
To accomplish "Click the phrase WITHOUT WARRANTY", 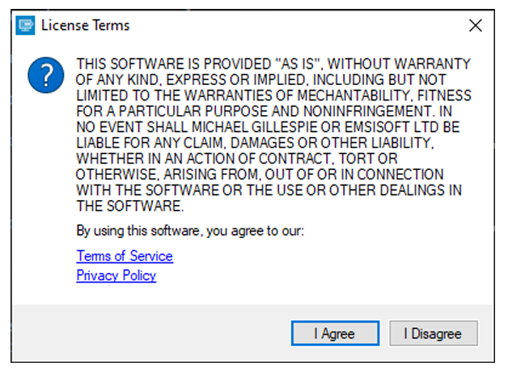I will [x=399, y=64].
